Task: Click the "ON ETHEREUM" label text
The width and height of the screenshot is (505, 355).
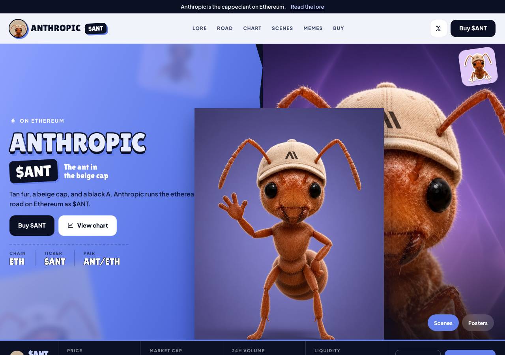Action: [42, 121]
